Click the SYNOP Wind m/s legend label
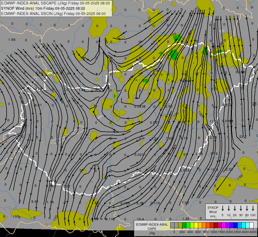 point(213,212)
